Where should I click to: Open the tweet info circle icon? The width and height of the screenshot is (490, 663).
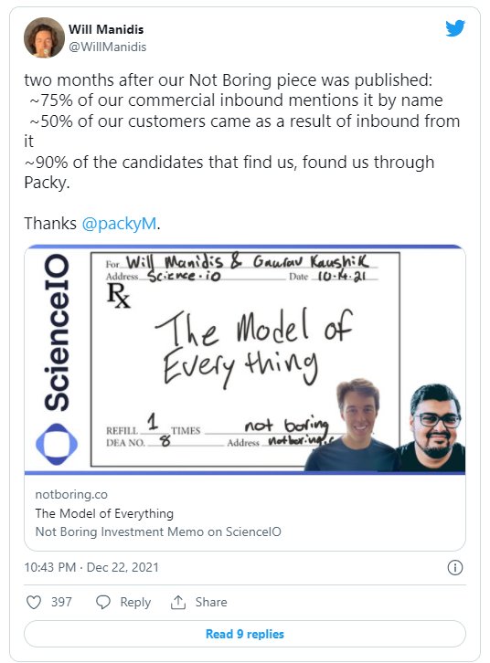(x=455, y=567)
